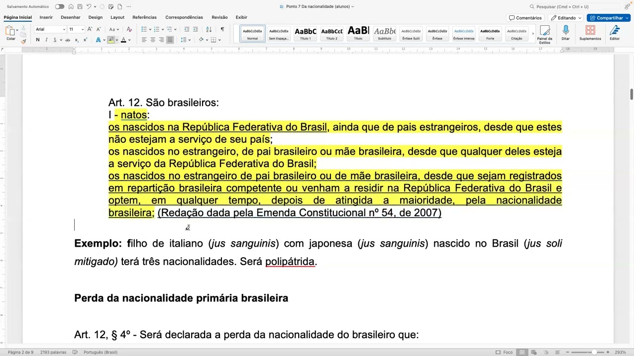Click the decrease indent icon
634x356 pixels.
coord(187,29)
